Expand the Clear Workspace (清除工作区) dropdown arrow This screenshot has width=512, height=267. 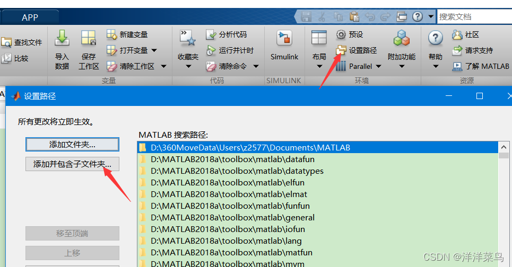(x=163, y=67)
